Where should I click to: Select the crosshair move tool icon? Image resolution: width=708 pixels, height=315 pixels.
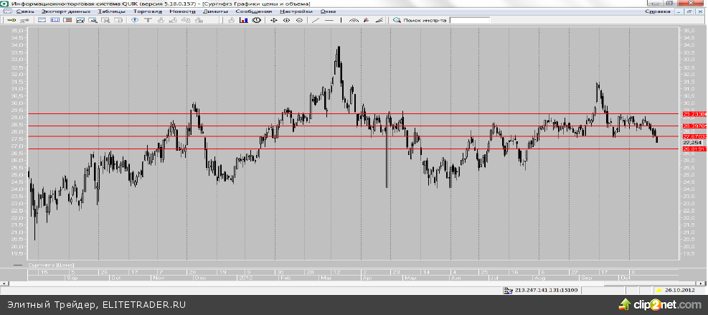pos(273,20)
